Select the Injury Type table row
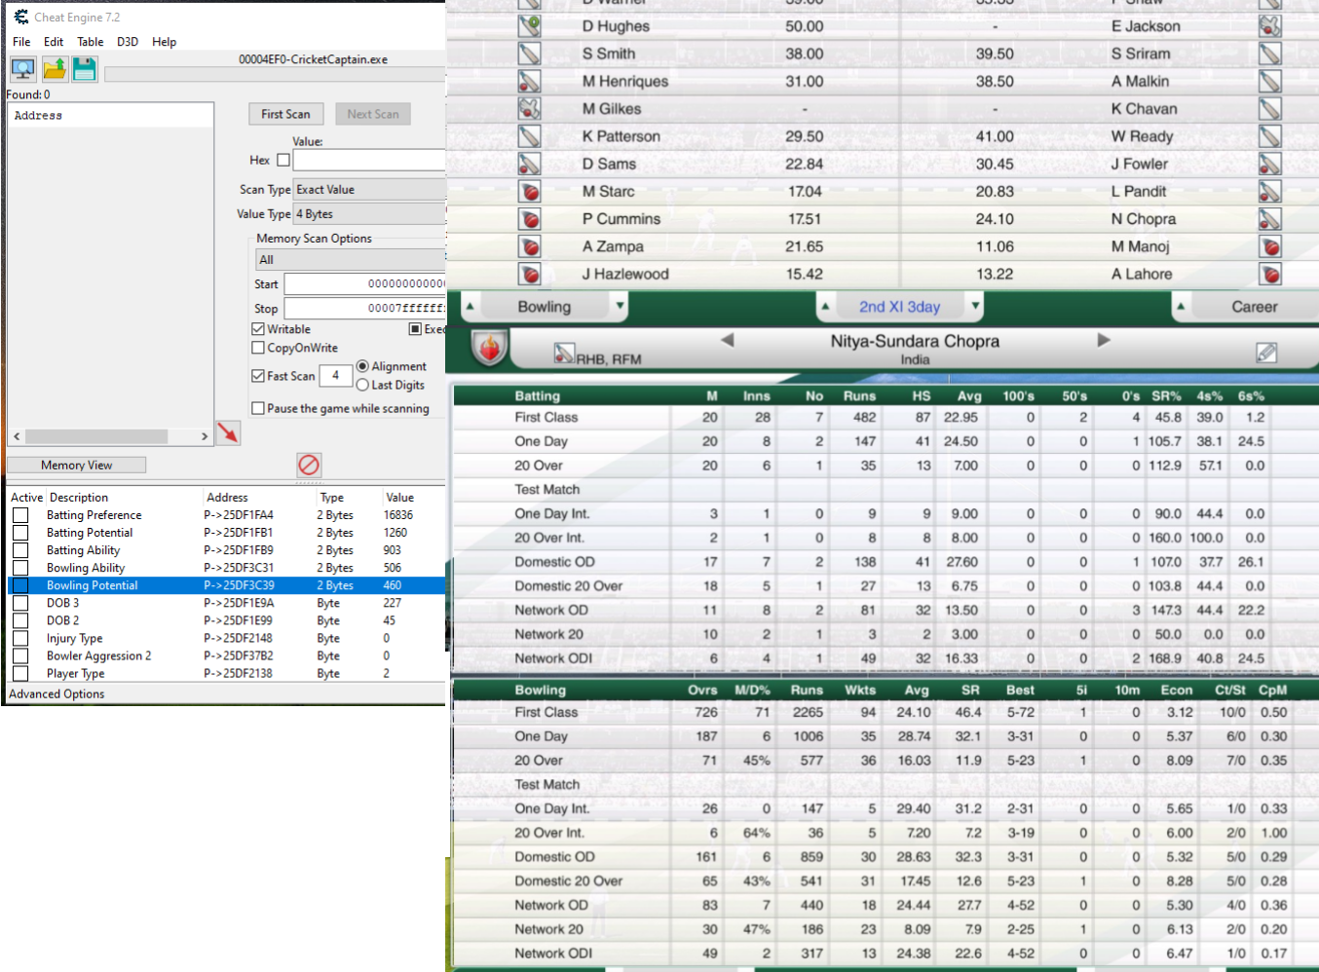1319x972 pixels. pos(226,638)
